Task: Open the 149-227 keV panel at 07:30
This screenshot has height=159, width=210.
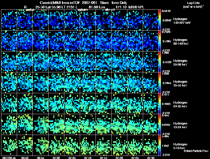Action: click(x=151, y=20)
